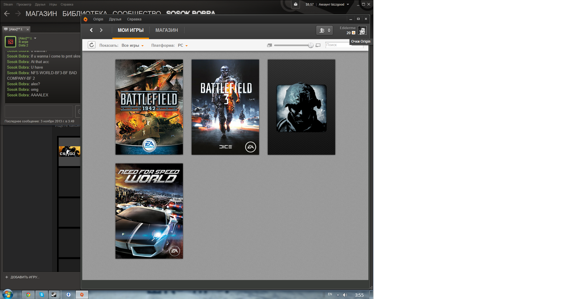Image resolution: width=570 pixels, height=299 pixels.
Task: Select the Need for Speed World tile
Action: 149,211
